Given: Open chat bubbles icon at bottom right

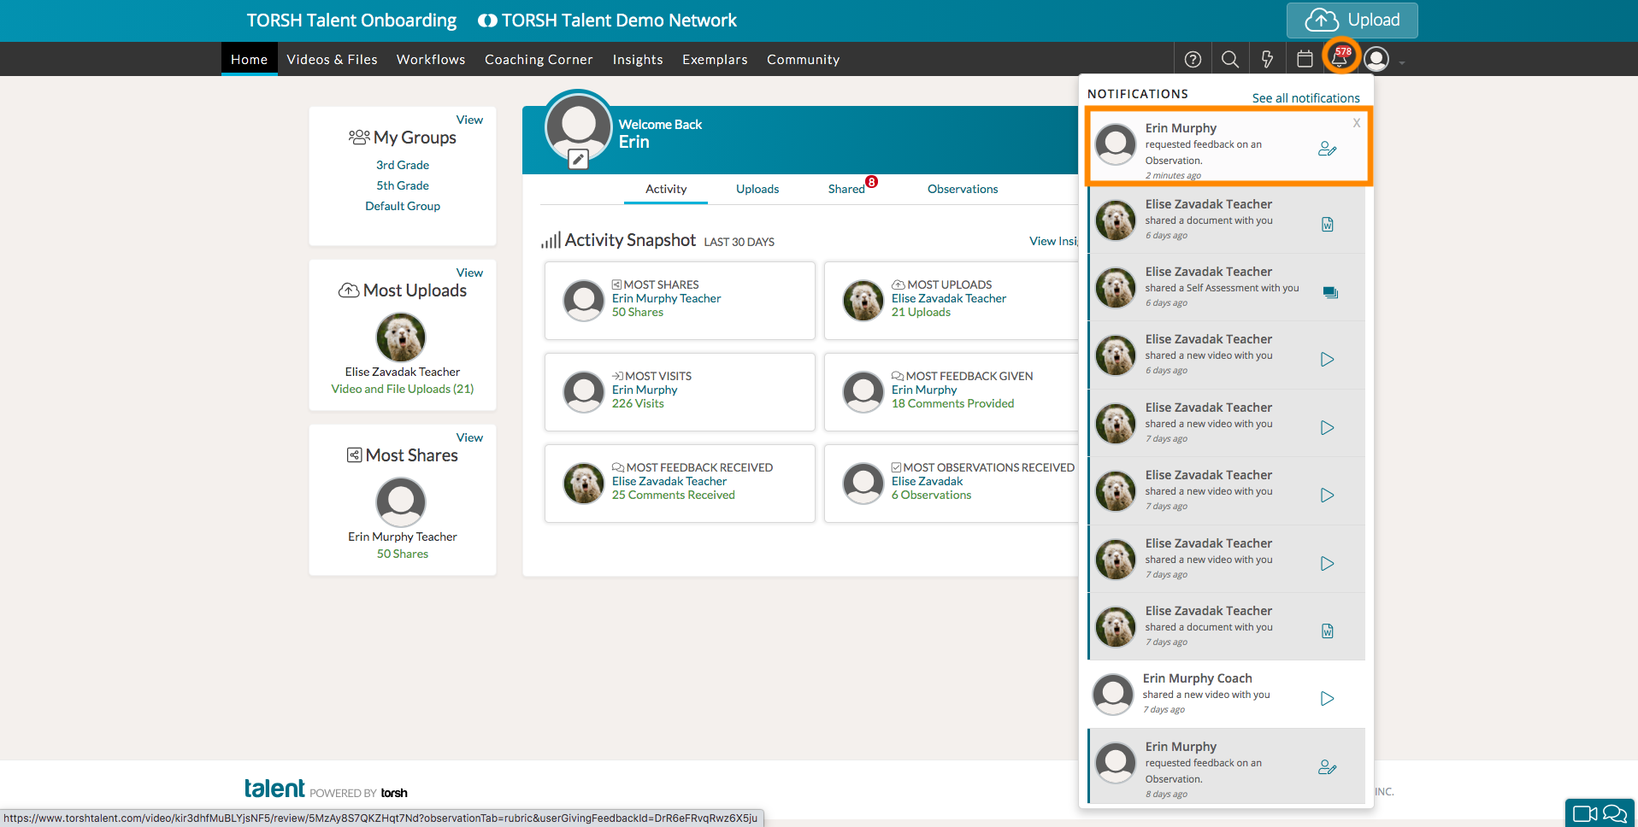Looking at the screenshot, I should pyautogui.click(x=1615, y=813).
